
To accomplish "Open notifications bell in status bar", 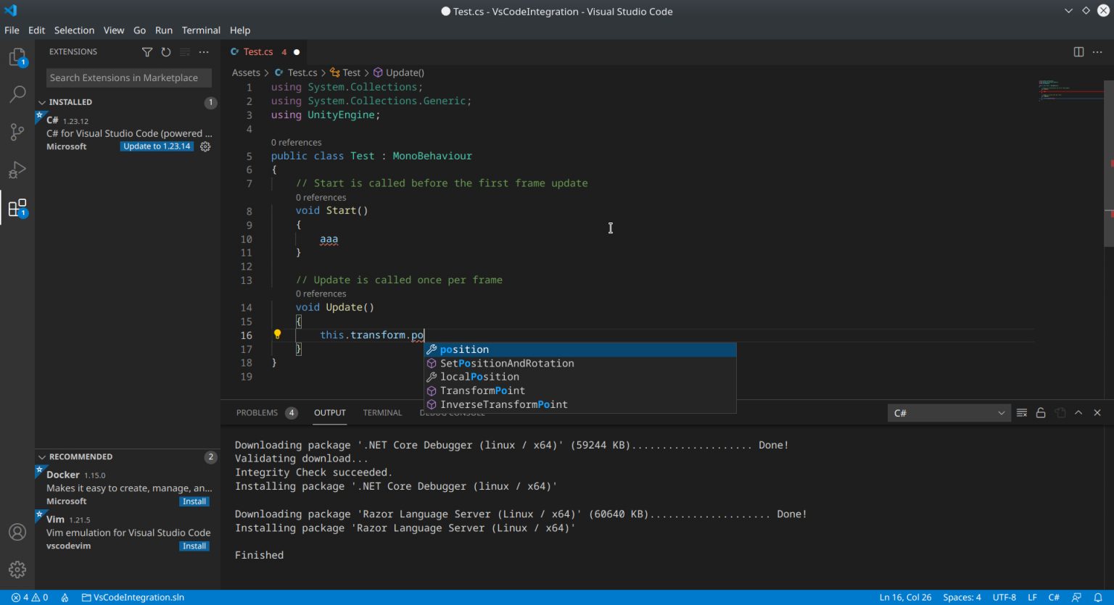I will 1098,598.
